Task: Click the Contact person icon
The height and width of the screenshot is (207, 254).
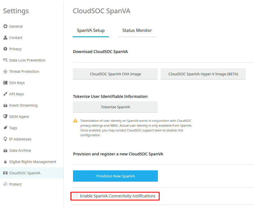Action: (x=5, y=38)
